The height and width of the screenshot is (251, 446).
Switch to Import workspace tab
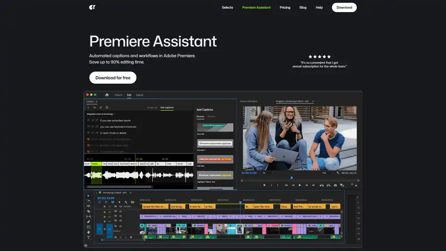118,95
